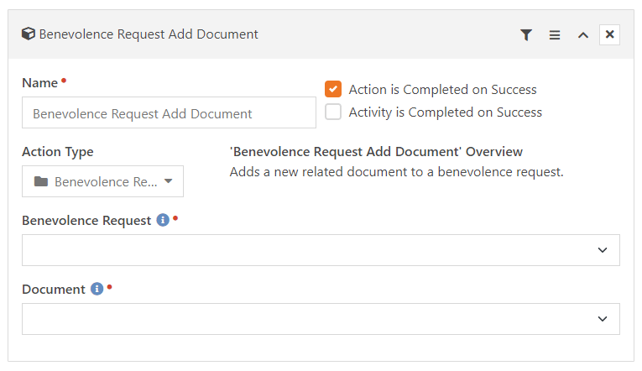Image resolution: width=642 pixels, height=371 pixels.
Task: Click the Action is Completed on Success label
Action: pyautogui.click(x=442, y=89)
